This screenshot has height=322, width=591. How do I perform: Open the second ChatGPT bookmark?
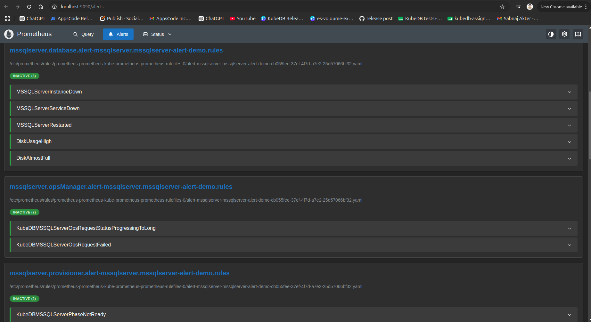(x=211, y=19)
